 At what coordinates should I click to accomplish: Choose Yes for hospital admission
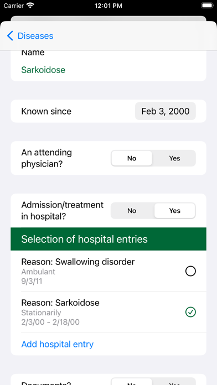pyautogui.click(x=175, y=211)
